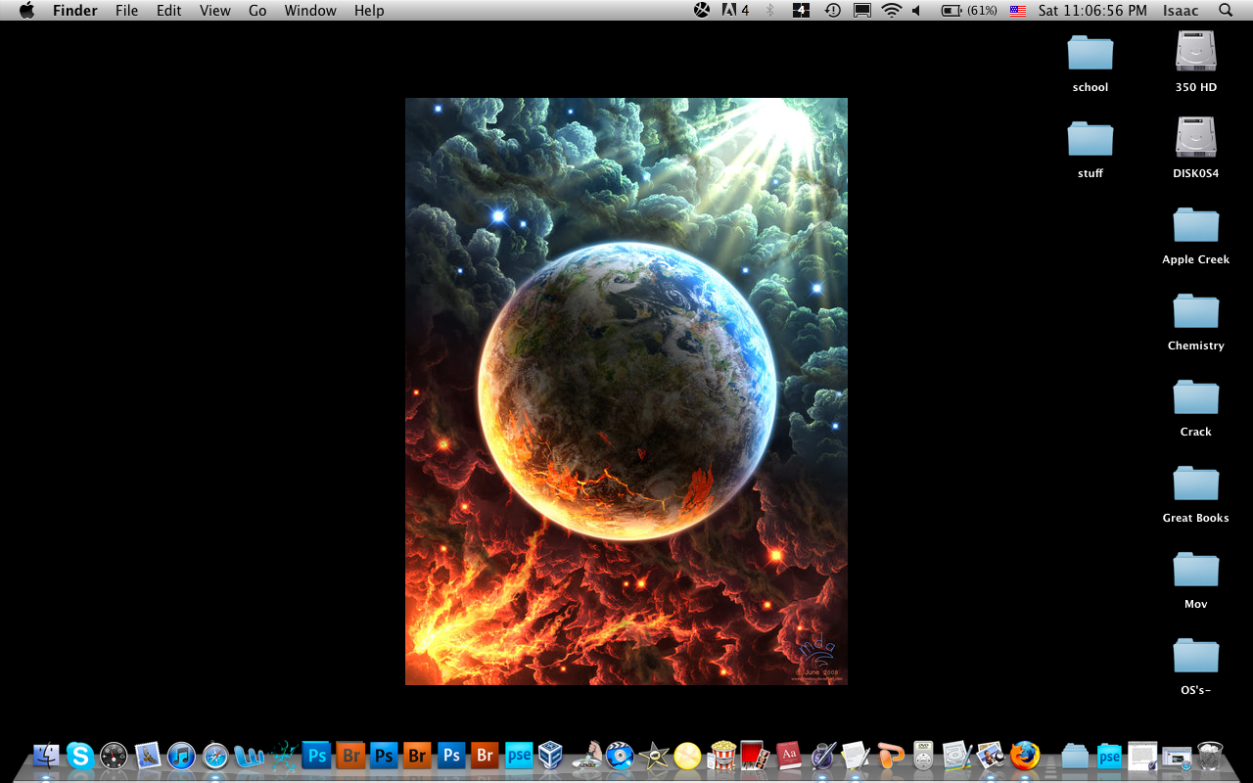Image resolution: width=1253 pixels, height=783 pixels.
Task: Open the Spotlight search magnifier
Action: (x=1226, y=11)
